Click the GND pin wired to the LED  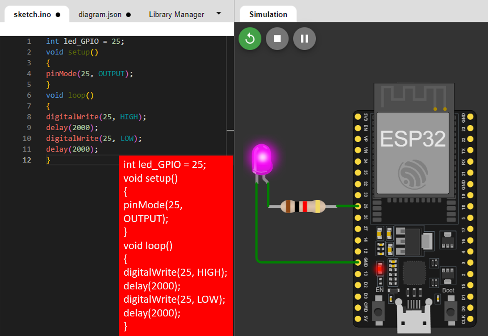click(x=358, y=262)
